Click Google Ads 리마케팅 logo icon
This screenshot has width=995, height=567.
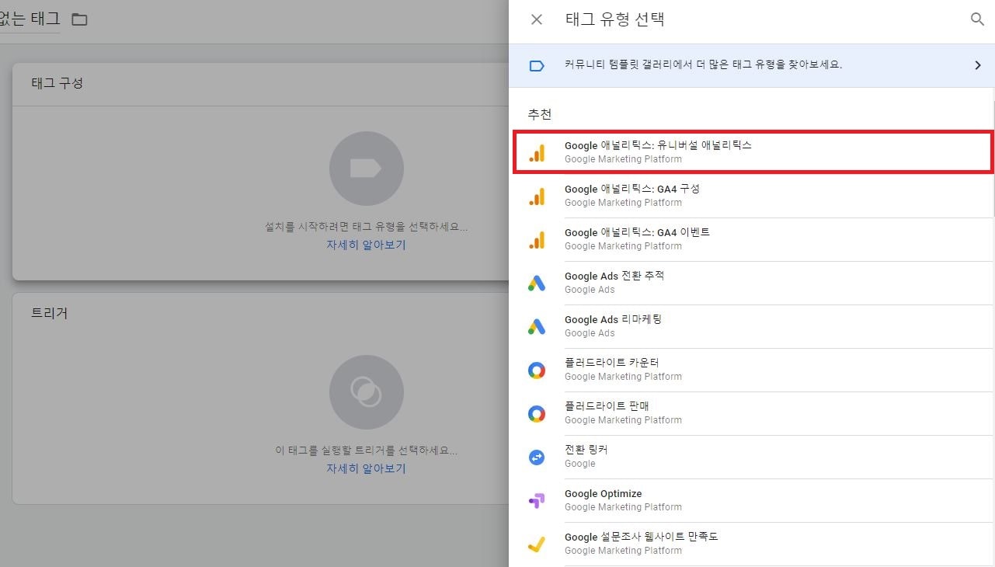coord(537,327)
